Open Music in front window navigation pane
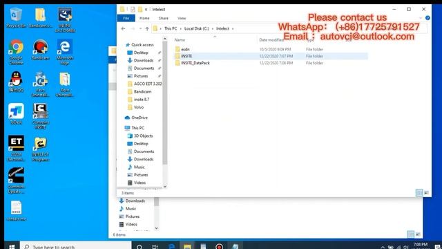442x249 pixels. coord(139,167)
